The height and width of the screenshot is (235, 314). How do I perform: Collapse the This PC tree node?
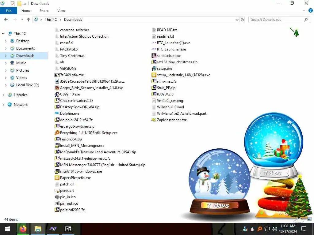pyautogui.click(x=3, y=34)
